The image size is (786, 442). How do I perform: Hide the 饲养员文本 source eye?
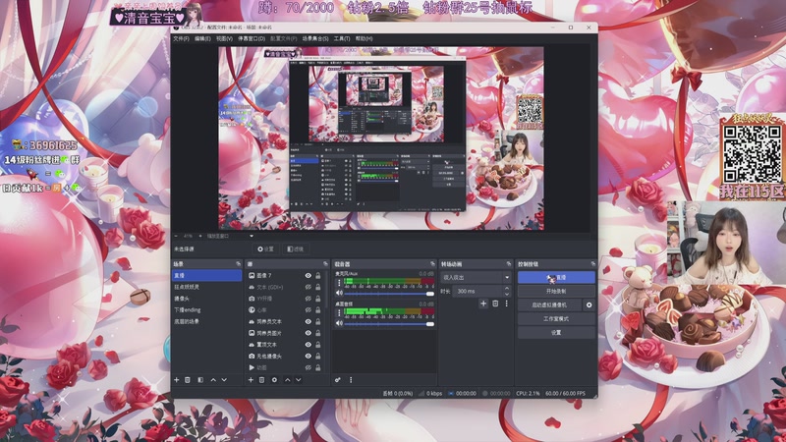pos(309,322)
